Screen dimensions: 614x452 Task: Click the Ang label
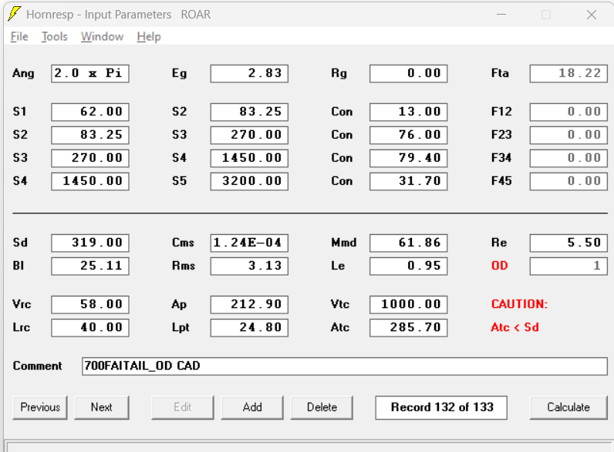coord(23,73)
